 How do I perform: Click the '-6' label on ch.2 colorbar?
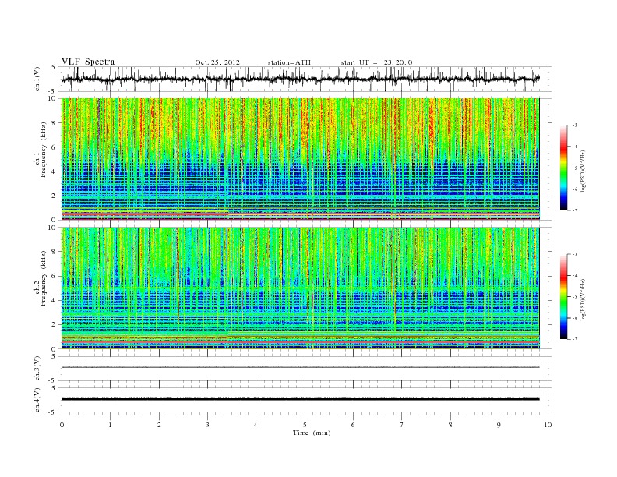coord(575,318)
